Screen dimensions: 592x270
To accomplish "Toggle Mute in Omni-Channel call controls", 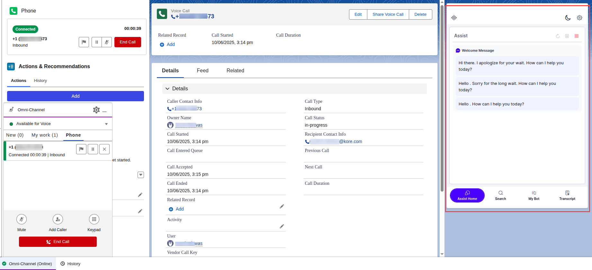I will [x=22, y=220].
